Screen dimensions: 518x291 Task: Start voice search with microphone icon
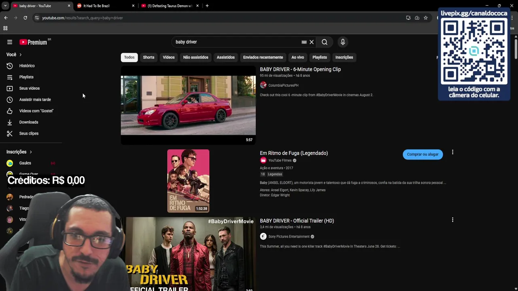point(343,42)
